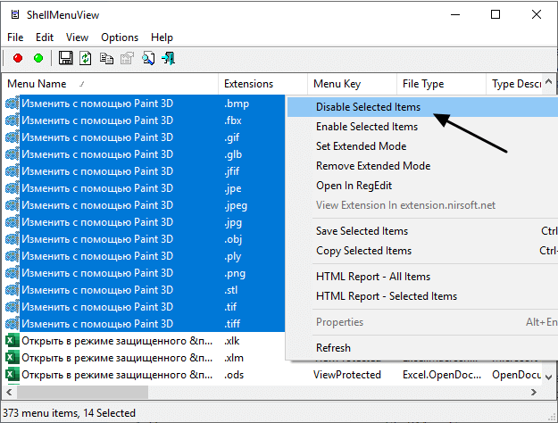The width and height of the screenshot is (558, 423).
Task: Click the Copy Selected Items toolbar icon
Action: [x=106, y=58]
